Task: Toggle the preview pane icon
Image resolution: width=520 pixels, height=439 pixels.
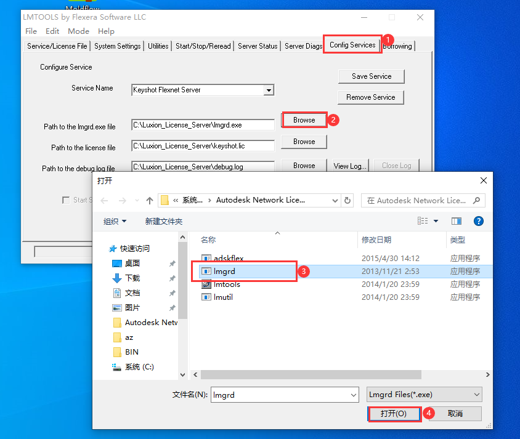Action: click(457, 221)
